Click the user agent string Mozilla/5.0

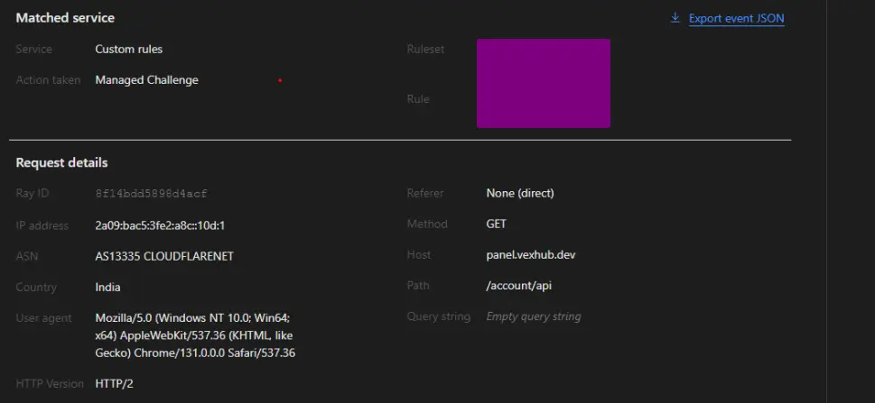(x=195, y=335)
